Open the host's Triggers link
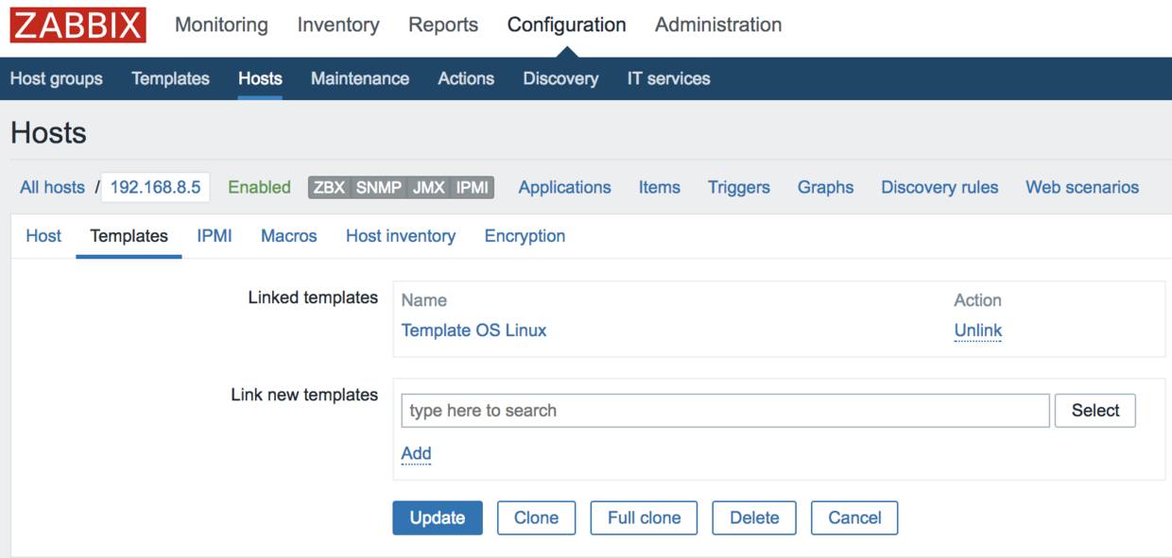Screen dimensions: 1172x558 point(738,187)
